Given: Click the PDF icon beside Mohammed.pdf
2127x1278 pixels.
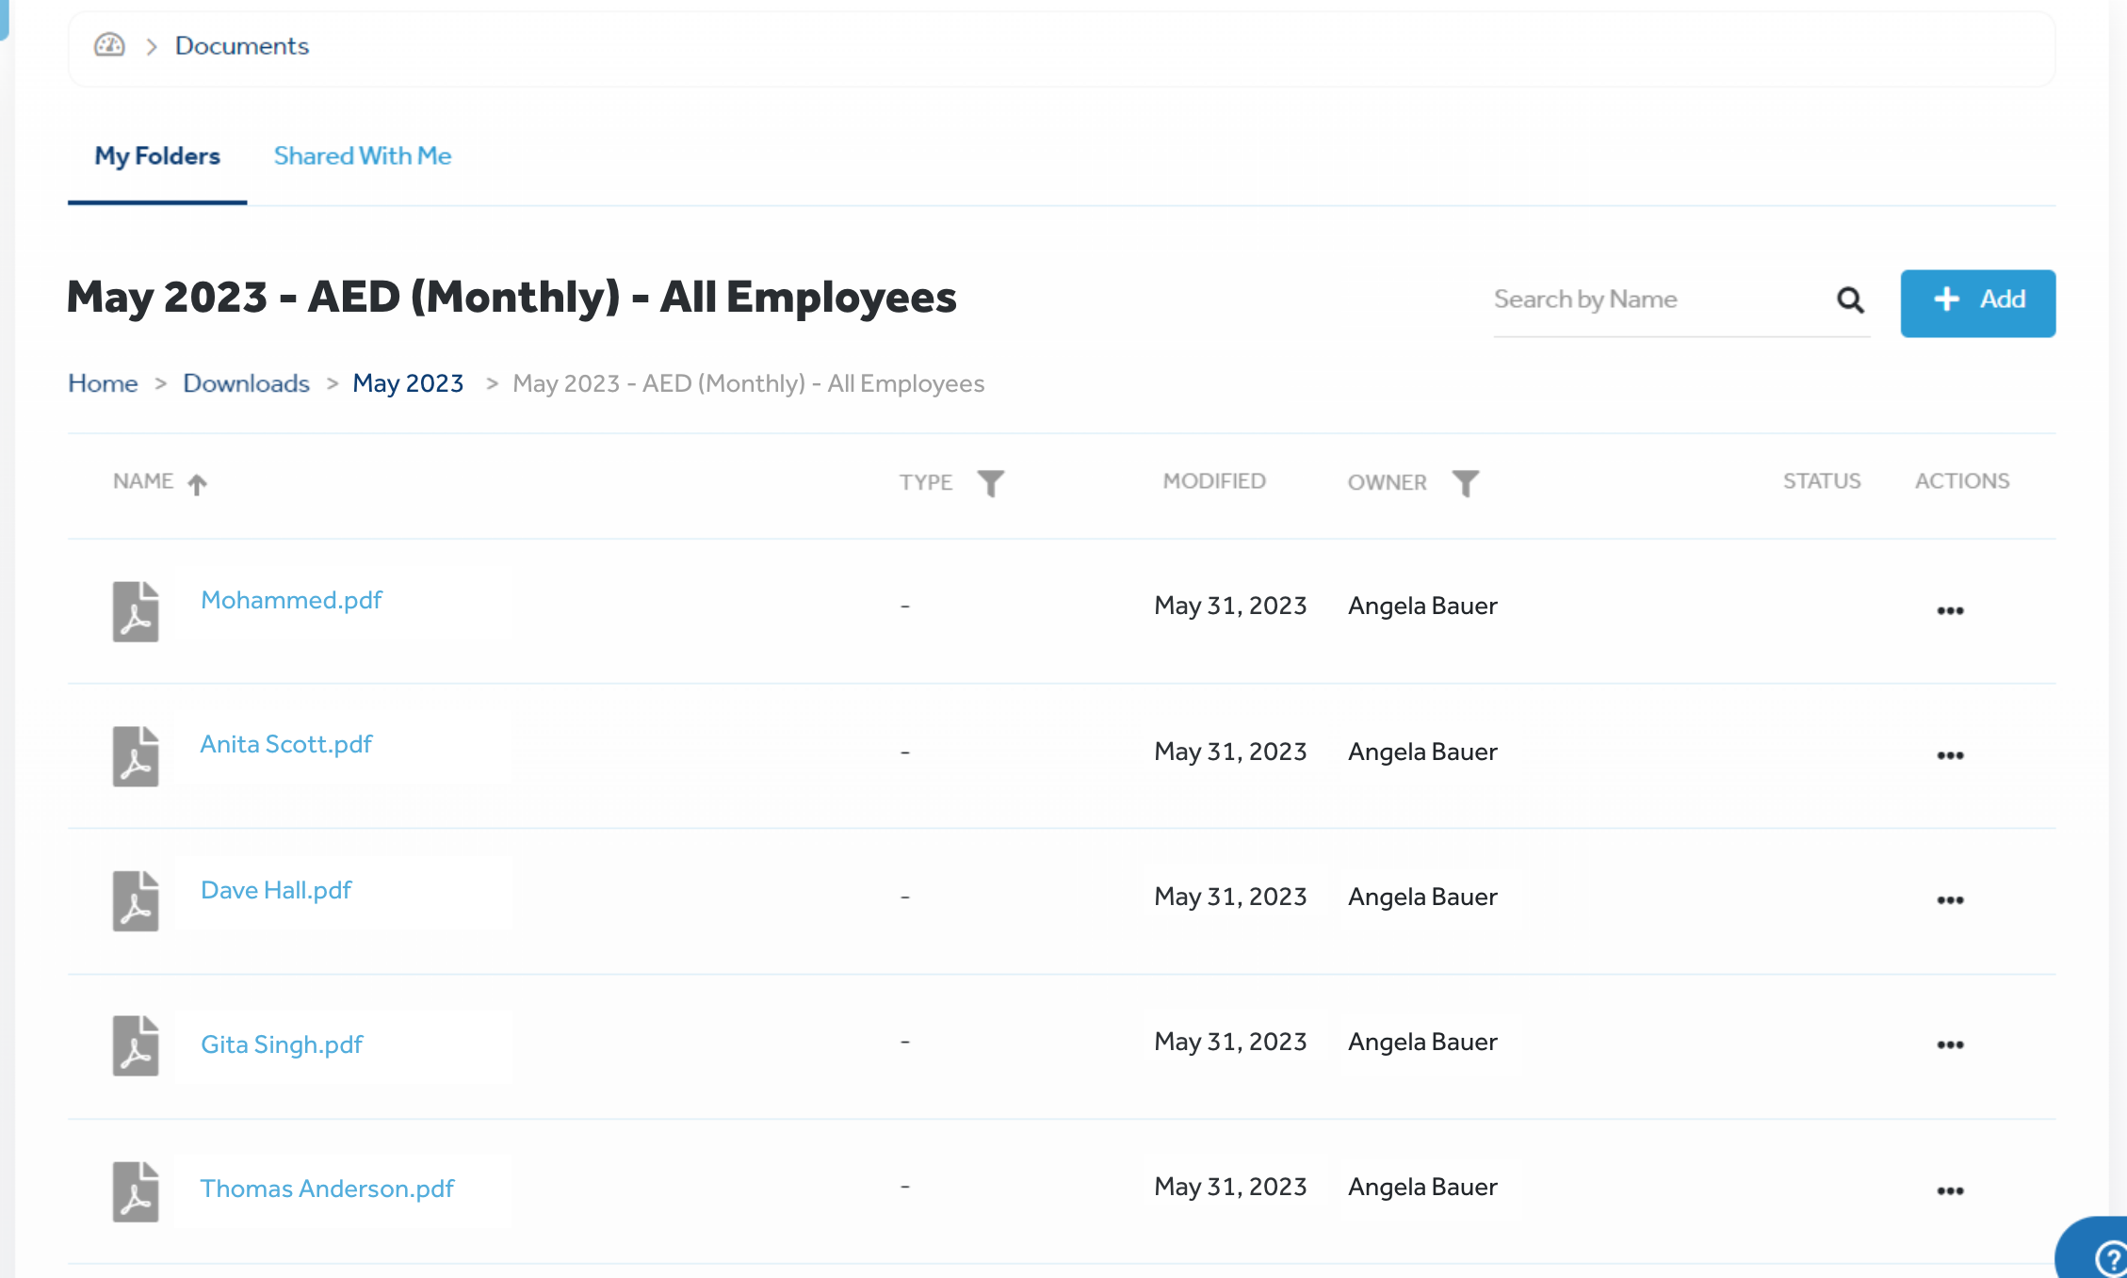Looking at the screenshot, I should 136,610.
